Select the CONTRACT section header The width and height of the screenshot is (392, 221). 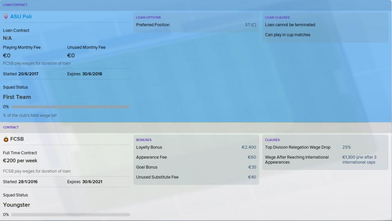(x=11, y=127)
